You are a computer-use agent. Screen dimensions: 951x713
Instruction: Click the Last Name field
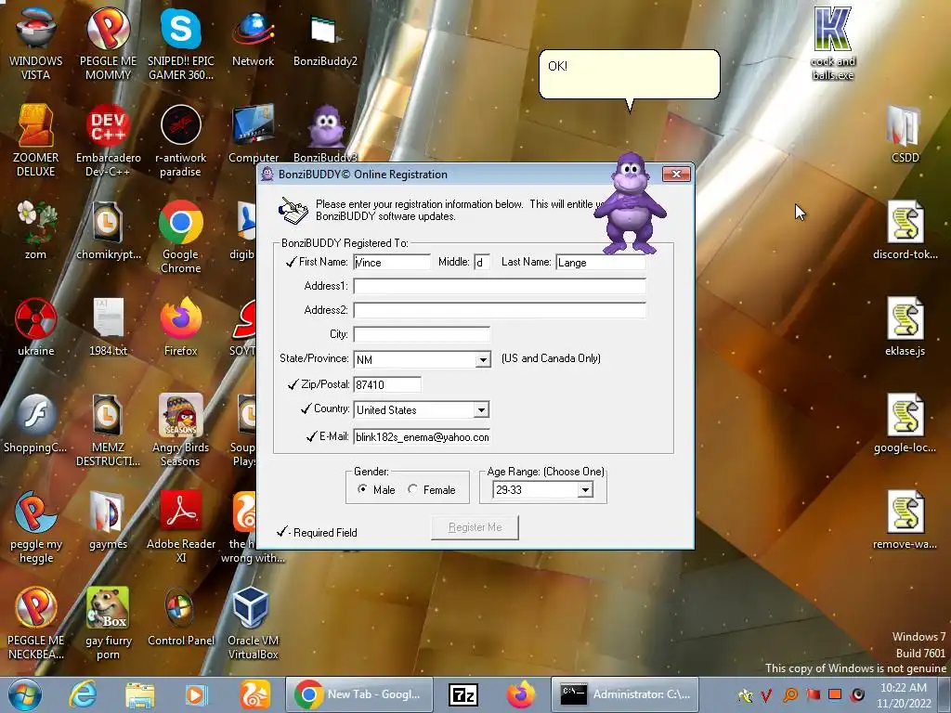pyautogui.click(x=601, y=262)
